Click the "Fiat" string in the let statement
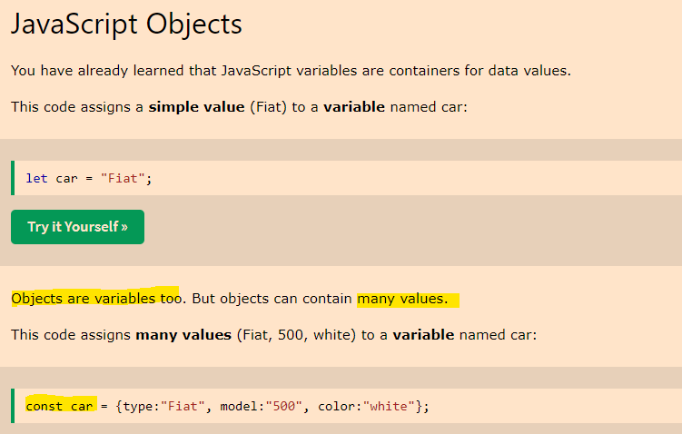Image resolution: width=682 pixels, height=434 pixels. click(x=123, y=178)
